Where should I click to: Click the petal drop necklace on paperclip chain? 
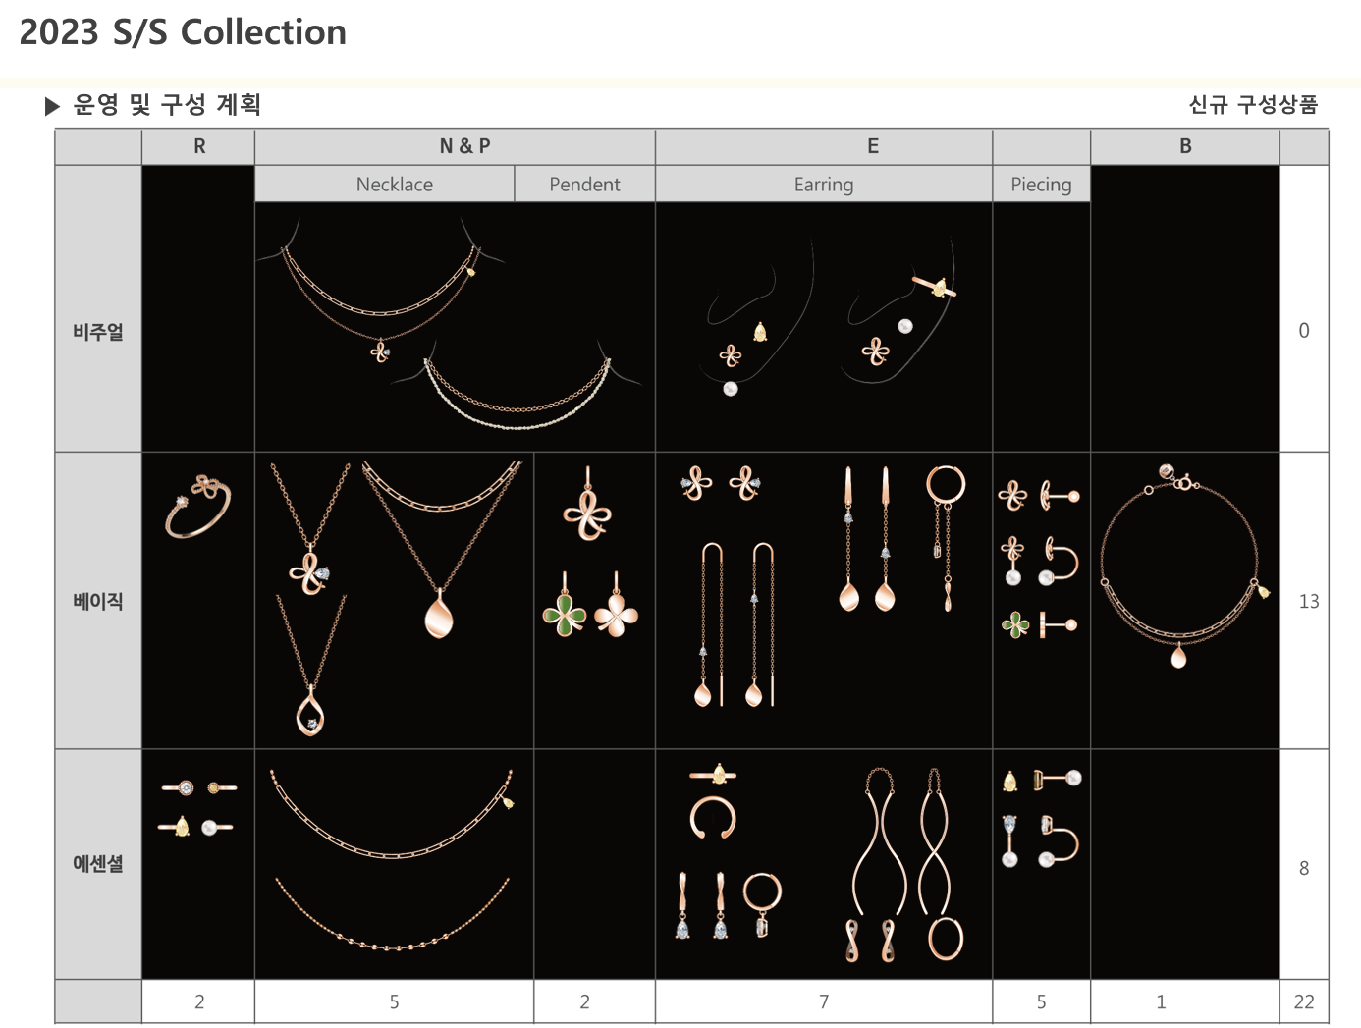[440, 550]
